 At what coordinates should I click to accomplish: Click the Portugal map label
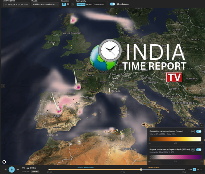41,114
